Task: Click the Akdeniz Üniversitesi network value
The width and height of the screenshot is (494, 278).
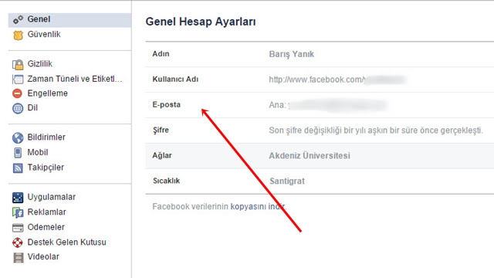Action: 310,155
